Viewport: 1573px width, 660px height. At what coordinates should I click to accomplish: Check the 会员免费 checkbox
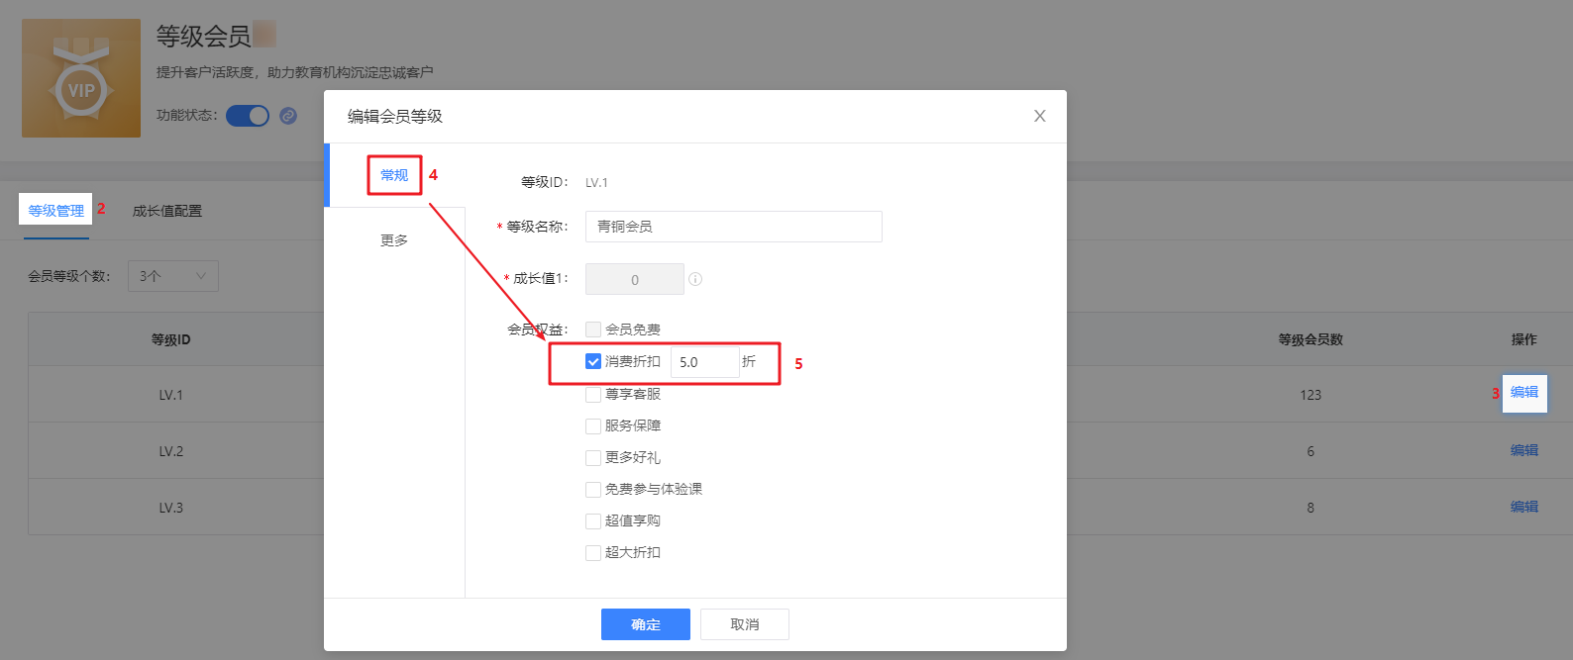(593, 330)
